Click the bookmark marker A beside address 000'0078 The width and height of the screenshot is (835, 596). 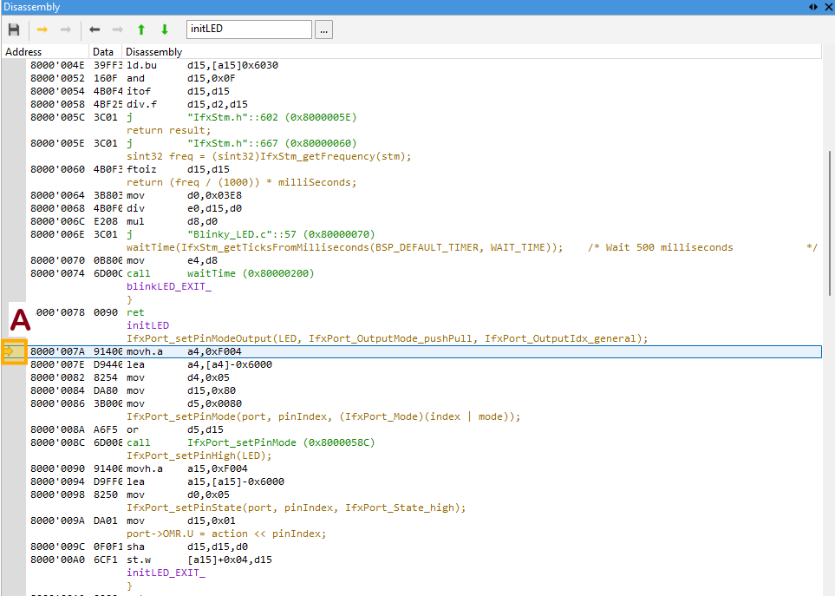coord(19,319)
